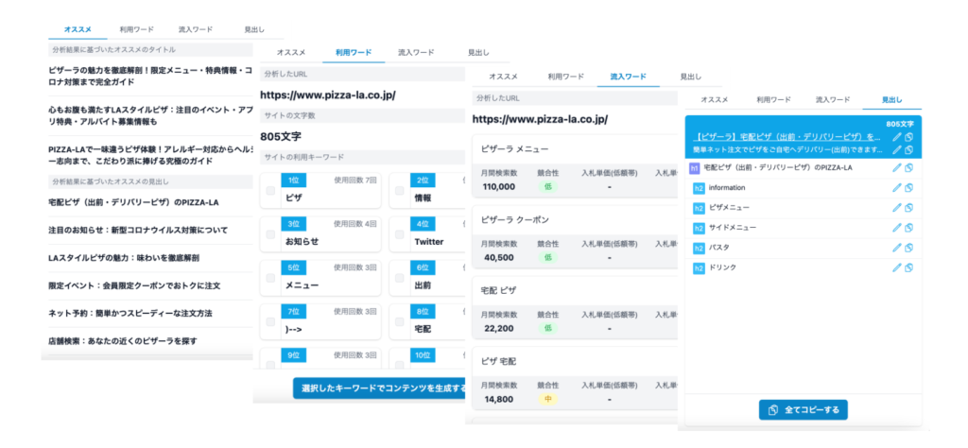This screenshot has height=448, width=968.
Task: Select heading 注目のお知らせ:新型コロナウイルス対策について
Action: coord(138,231)
